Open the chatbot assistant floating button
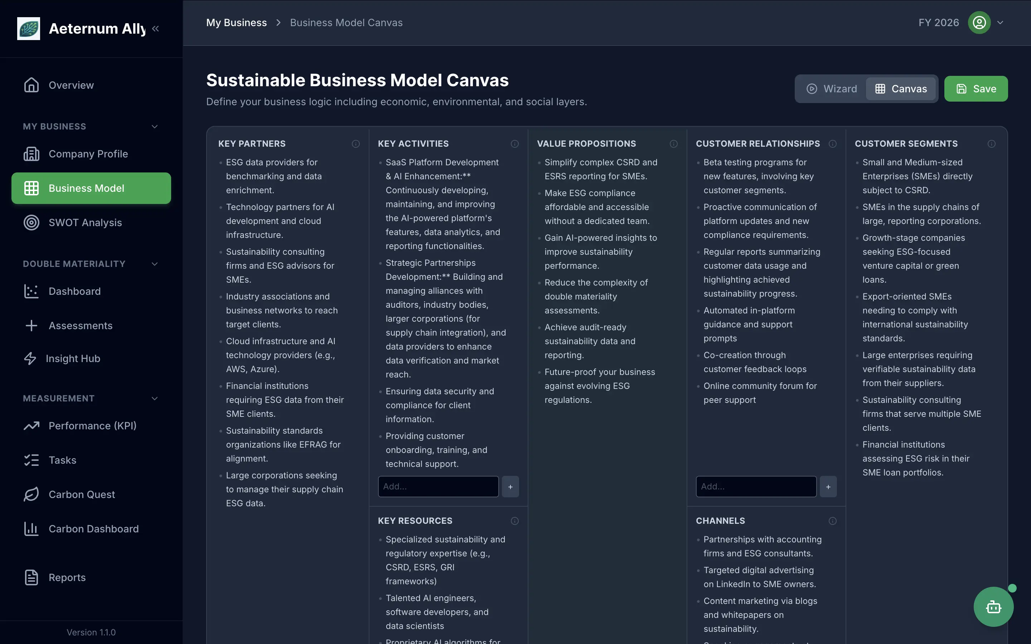1031x644 pixels. pos(993,606)
